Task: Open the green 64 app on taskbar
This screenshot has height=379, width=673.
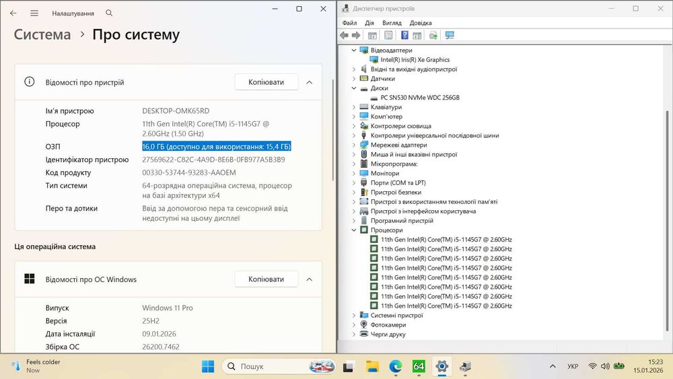Action: pos(419,367)
